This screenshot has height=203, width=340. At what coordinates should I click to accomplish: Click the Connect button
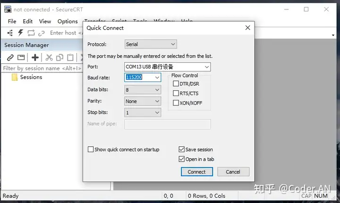196,172
